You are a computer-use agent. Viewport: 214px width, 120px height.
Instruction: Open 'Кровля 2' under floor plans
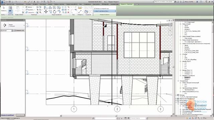click(187, 29)
